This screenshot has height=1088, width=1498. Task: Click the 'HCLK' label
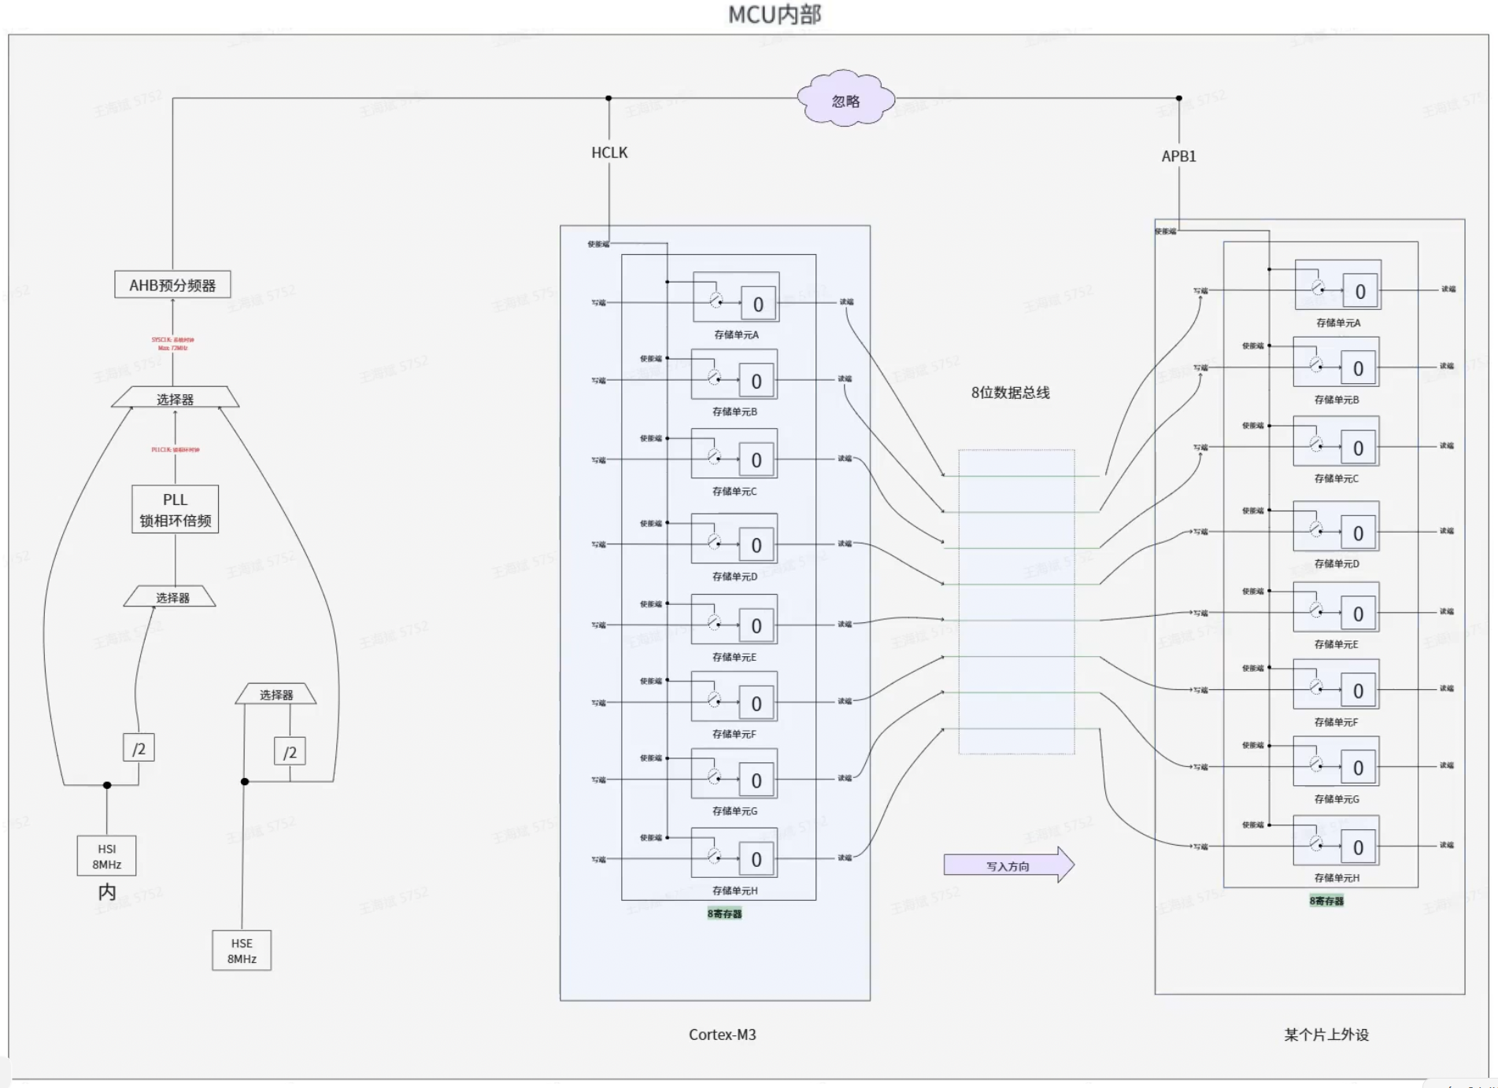coord(609,153)
